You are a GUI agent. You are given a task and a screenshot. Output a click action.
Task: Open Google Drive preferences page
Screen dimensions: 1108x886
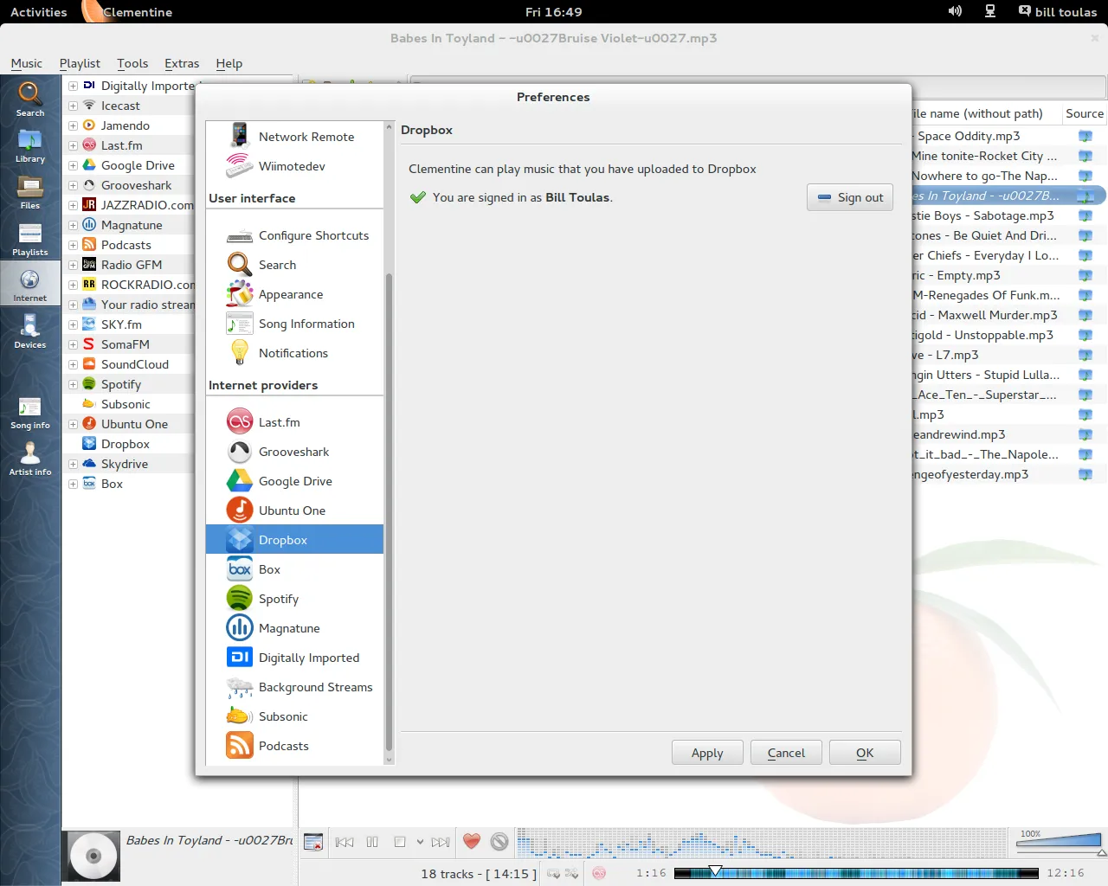[x=294, y=481]
